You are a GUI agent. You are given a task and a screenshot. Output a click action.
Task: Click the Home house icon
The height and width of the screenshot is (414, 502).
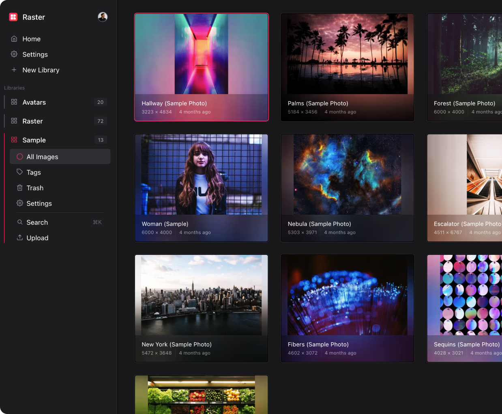coord(14,39)
